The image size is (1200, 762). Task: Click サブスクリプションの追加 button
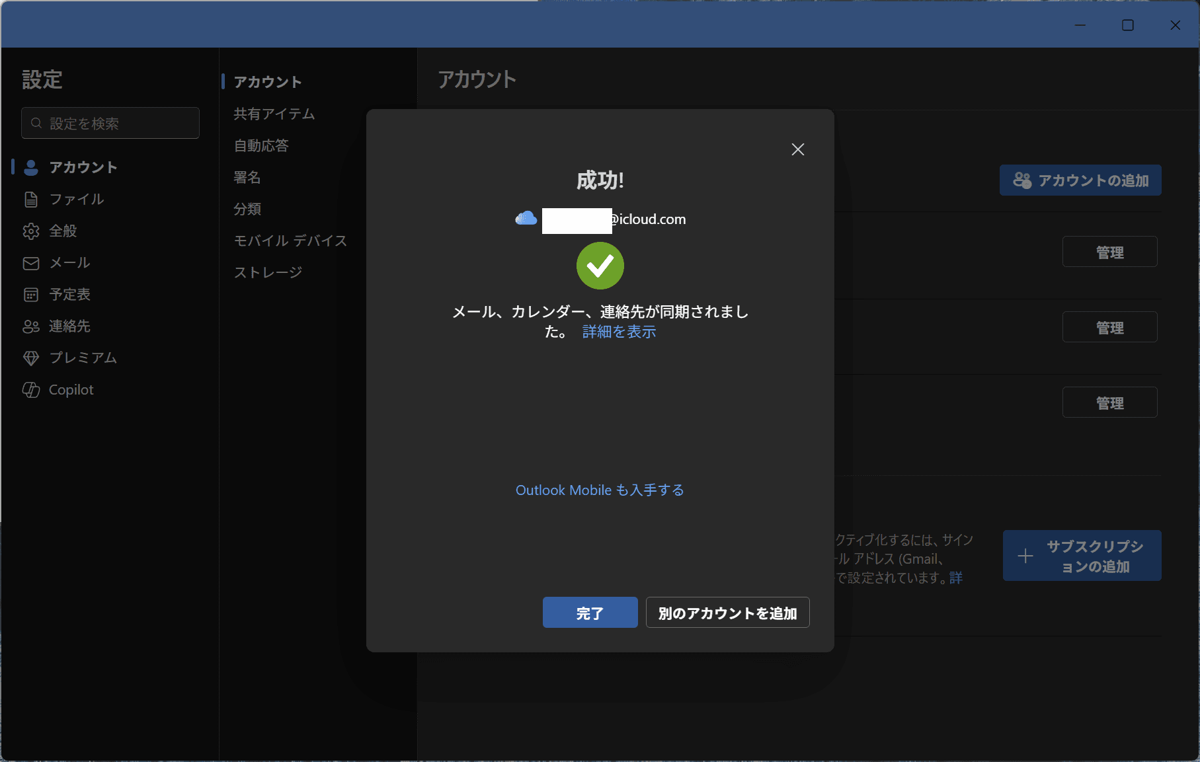pos(1082,556)
